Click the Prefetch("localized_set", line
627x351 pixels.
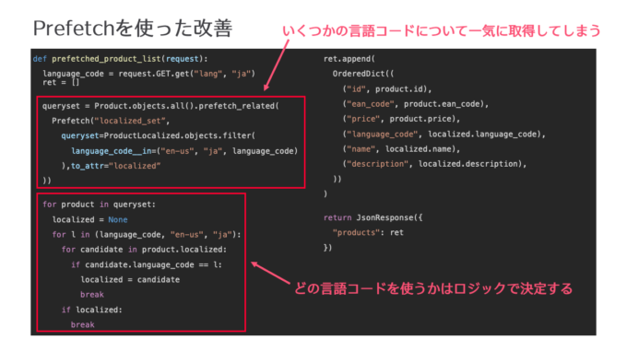click(111, 121)
